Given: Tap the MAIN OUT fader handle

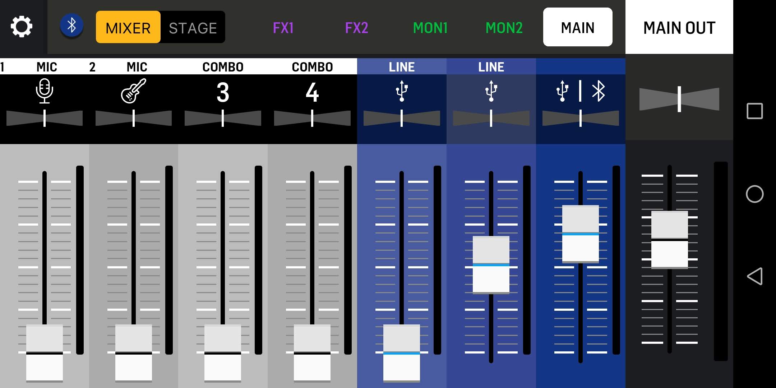Looking at the screenshot, I should coord(669,240).
